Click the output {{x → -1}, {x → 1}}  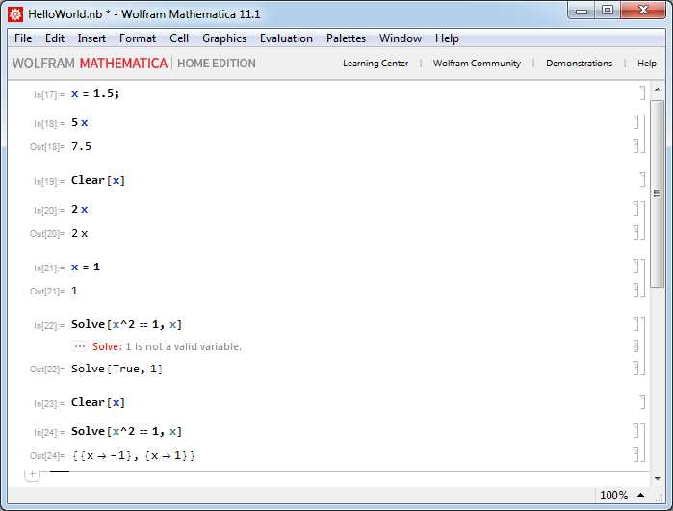[x=133, y=455]
